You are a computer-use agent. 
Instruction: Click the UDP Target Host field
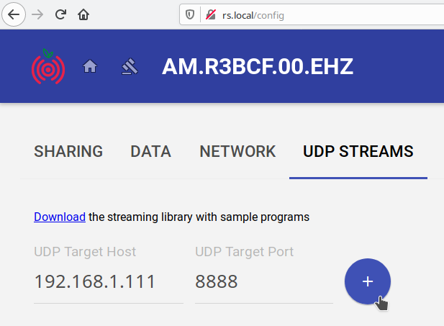[x=109, y=281]
